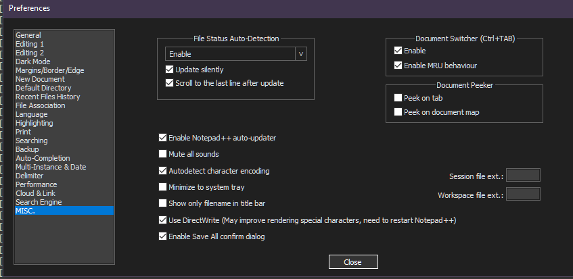This screenshot has height=279, width=573.
Task: Toggle Autodetect character encoding
Action: [x=162, y=171]
